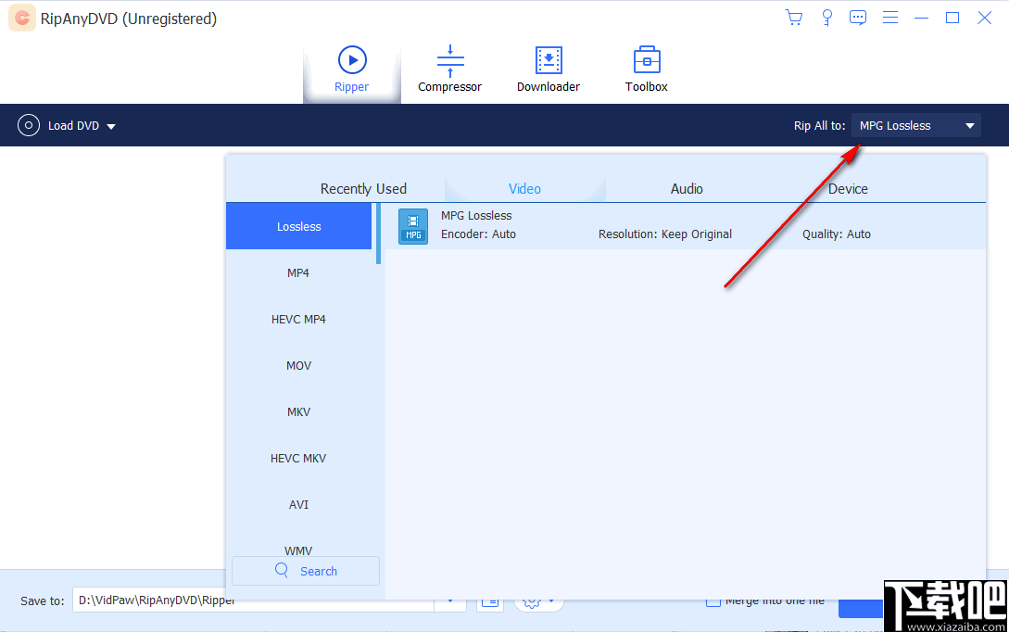Screen dimensions: 1009x632
Task: Select the Lossless format category
Action: coord(298,226)
